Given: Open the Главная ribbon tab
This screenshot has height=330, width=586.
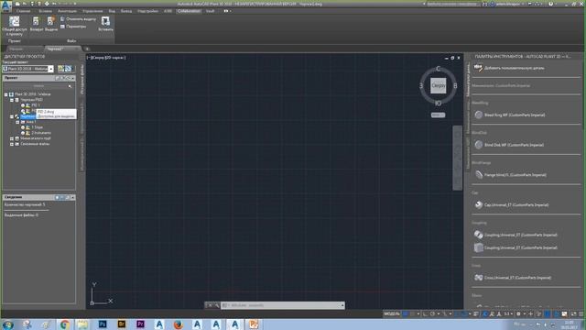Looking at the screenshot, I should tap(23, 11).
